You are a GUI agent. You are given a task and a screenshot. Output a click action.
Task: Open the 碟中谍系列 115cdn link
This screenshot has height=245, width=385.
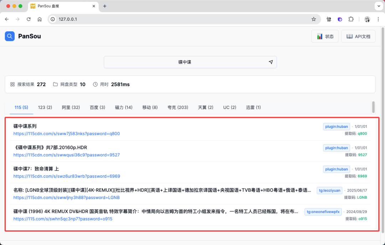coord(67,134)
